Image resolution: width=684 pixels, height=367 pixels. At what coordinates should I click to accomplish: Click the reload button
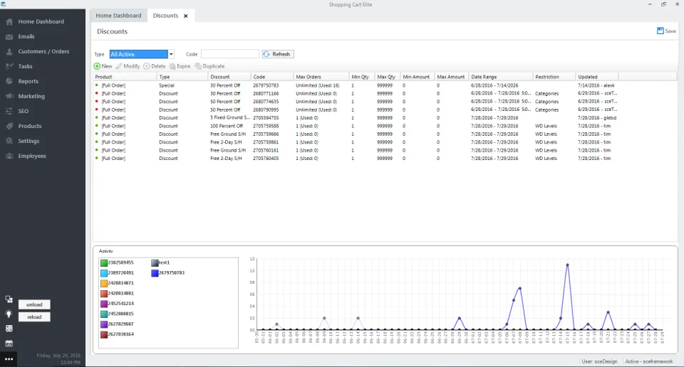pos(34,317)
